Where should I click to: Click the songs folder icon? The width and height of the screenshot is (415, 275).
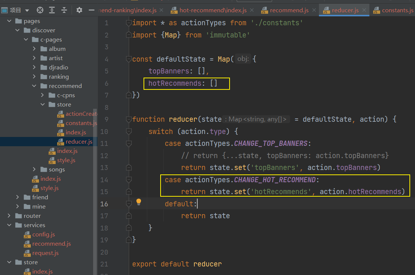(44, 169)
